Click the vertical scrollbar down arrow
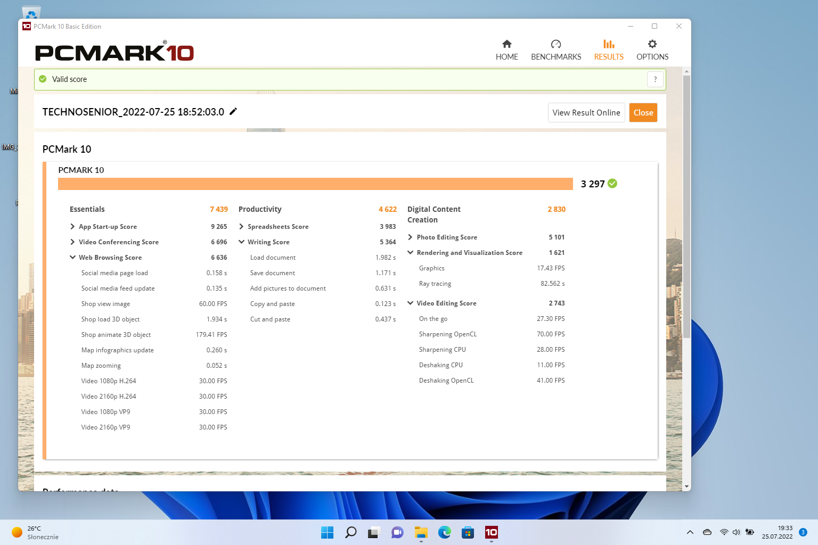The height and width of the screenshot is (545, 818). tap(686, 486)
